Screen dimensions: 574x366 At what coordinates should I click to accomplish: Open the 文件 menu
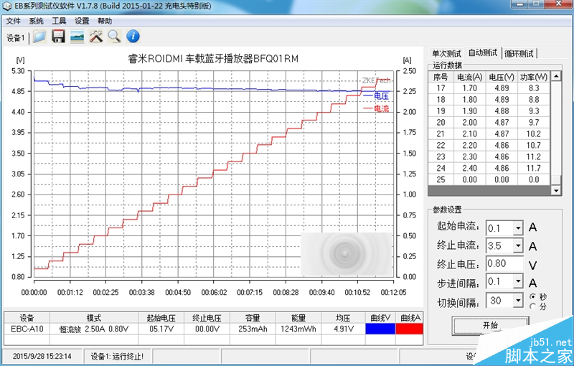[13, 21]
